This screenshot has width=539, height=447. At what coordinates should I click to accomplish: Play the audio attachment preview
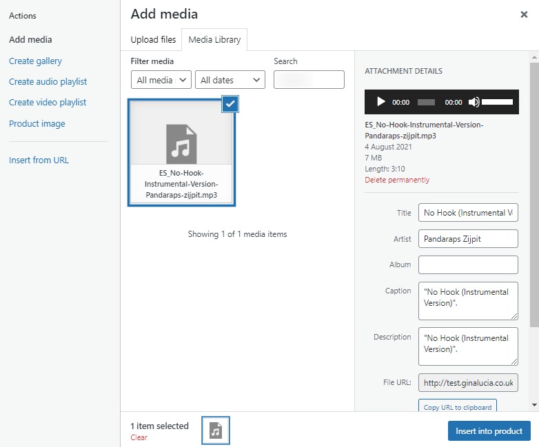pyautogui.click(x=381, y=102)
